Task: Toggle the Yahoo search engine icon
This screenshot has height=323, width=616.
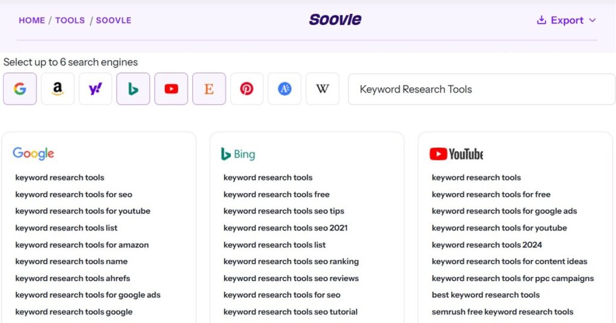Action: (96, 89)
